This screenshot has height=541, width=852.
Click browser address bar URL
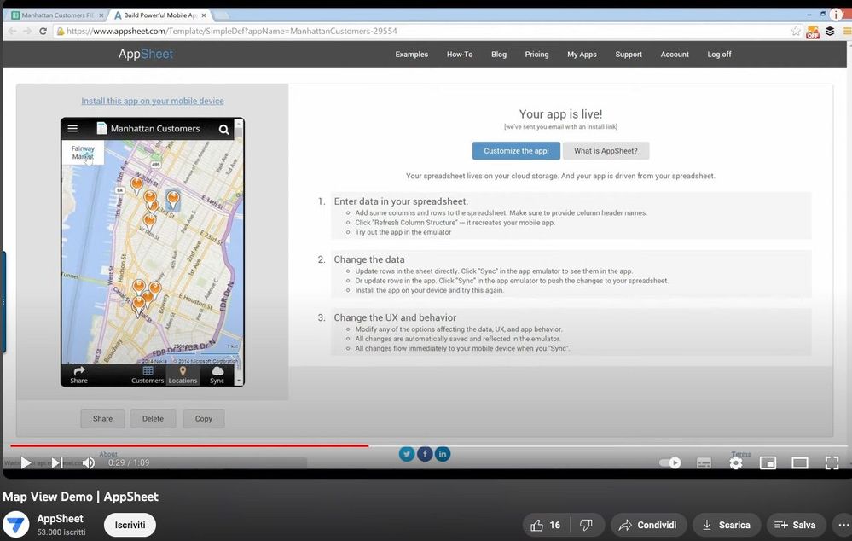(231, 31)
